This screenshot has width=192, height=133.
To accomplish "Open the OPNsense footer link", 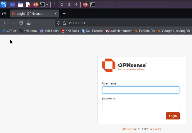I will [128, 129].
